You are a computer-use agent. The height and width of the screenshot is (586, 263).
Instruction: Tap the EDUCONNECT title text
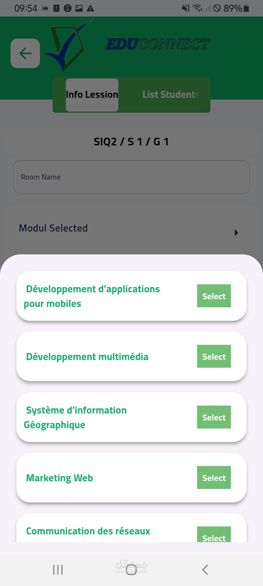158,44
